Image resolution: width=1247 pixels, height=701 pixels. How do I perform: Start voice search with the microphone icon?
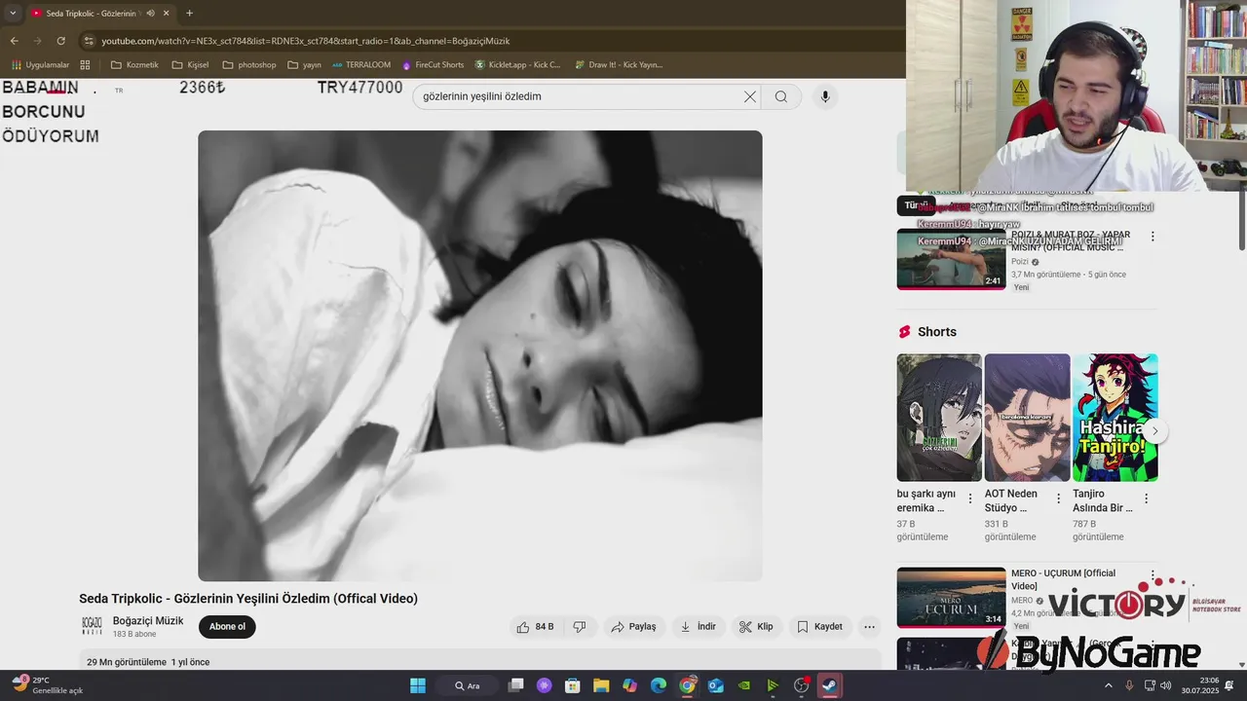tap(825, 96)
